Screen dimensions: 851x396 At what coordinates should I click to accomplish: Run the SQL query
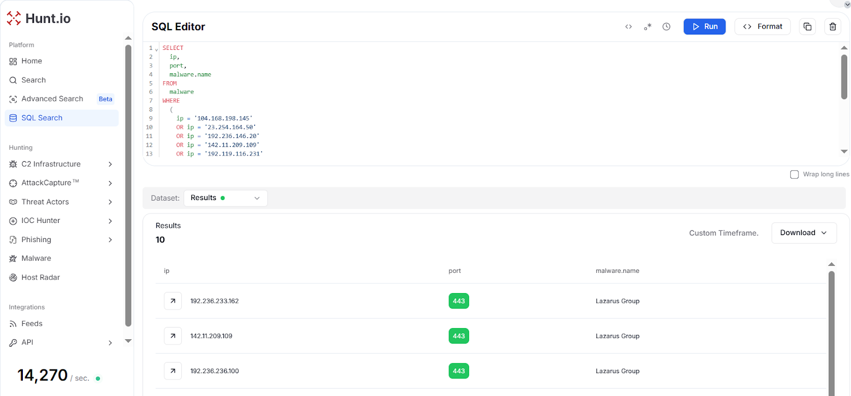pos(705,27)
